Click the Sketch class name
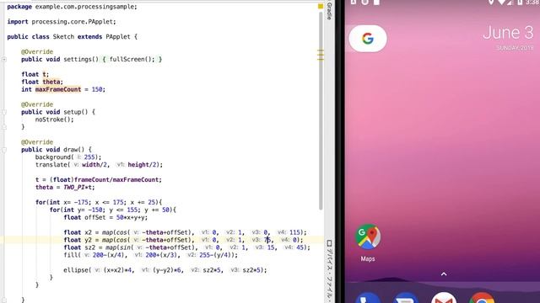The image size is (540, 303). click(63, 37)
